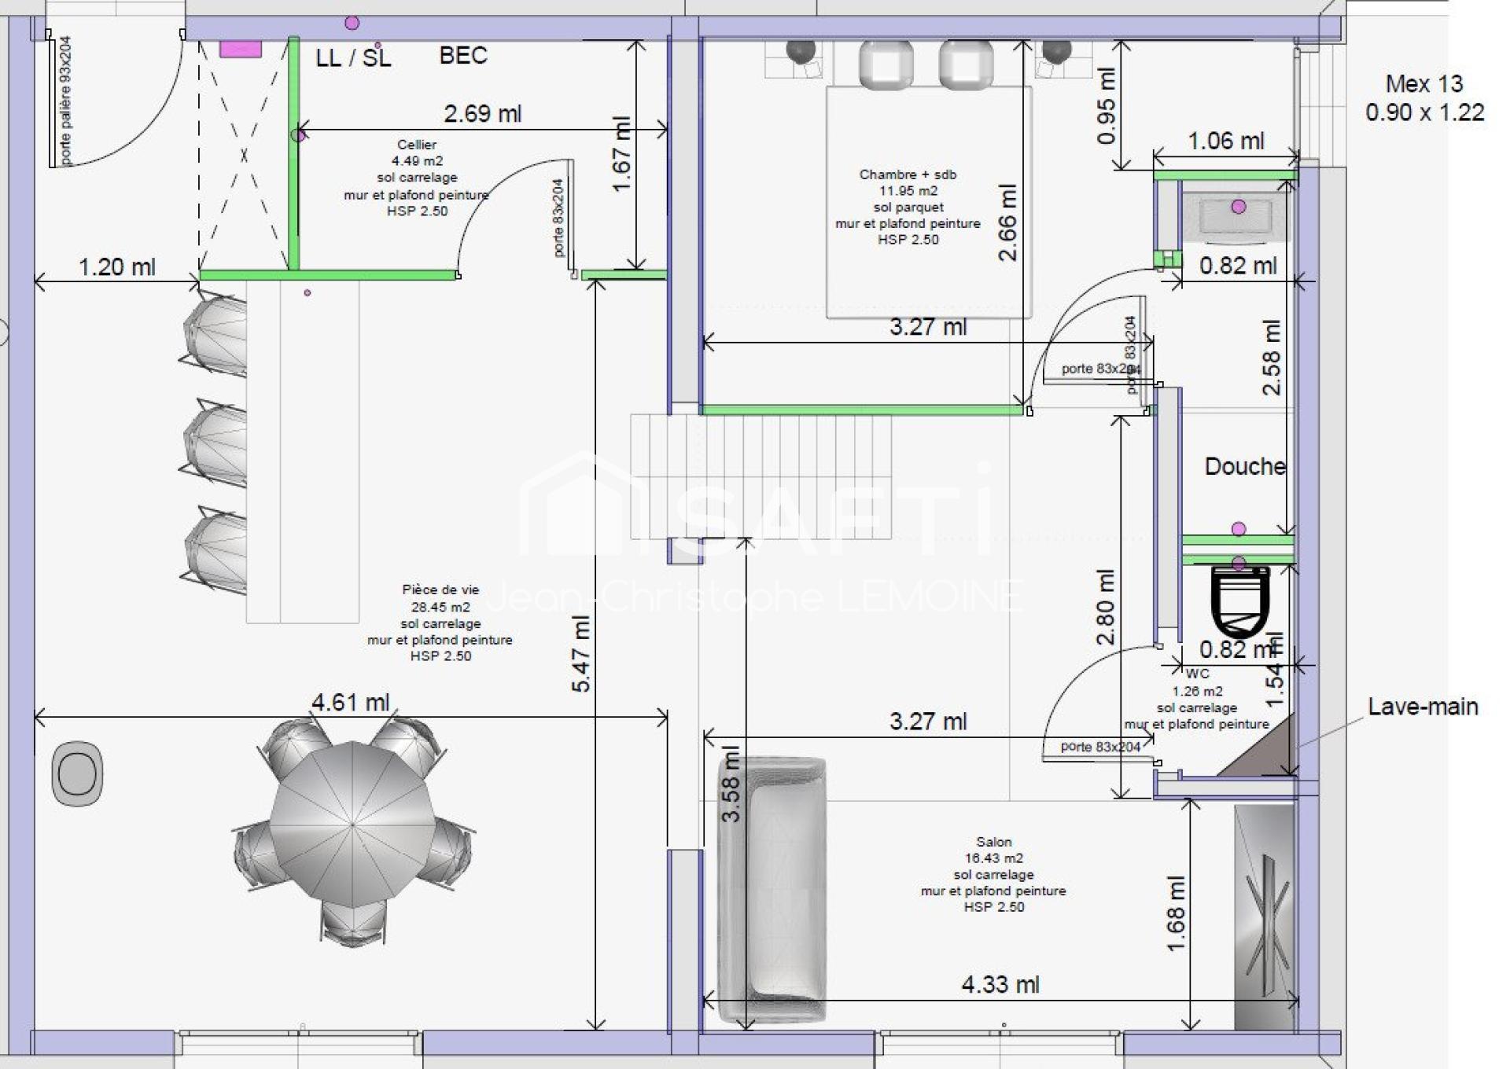Select the 4.61 ml dimension
1510x1069 pixels.
[351, 702]
